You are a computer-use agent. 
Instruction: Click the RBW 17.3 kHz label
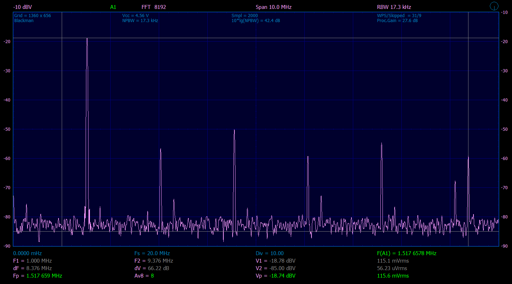click(x=394, y=7)
